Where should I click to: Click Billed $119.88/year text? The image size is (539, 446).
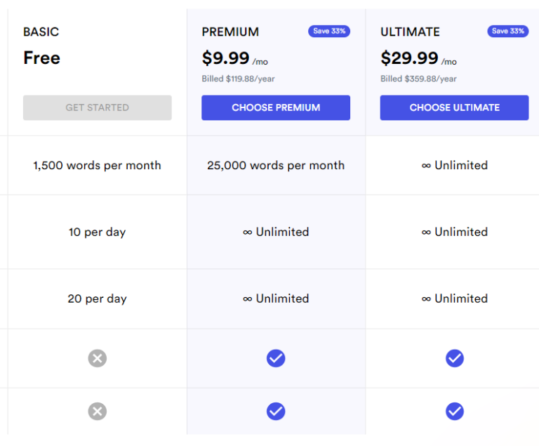coord(238,79)
